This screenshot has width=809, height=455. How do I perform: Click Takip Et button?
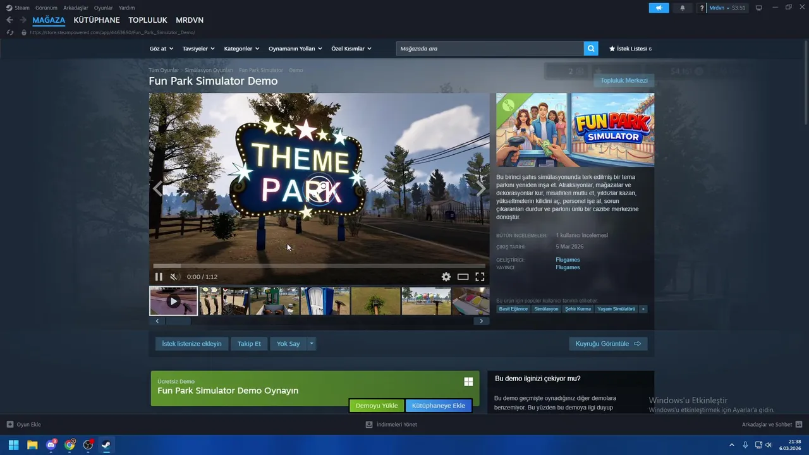249,344
